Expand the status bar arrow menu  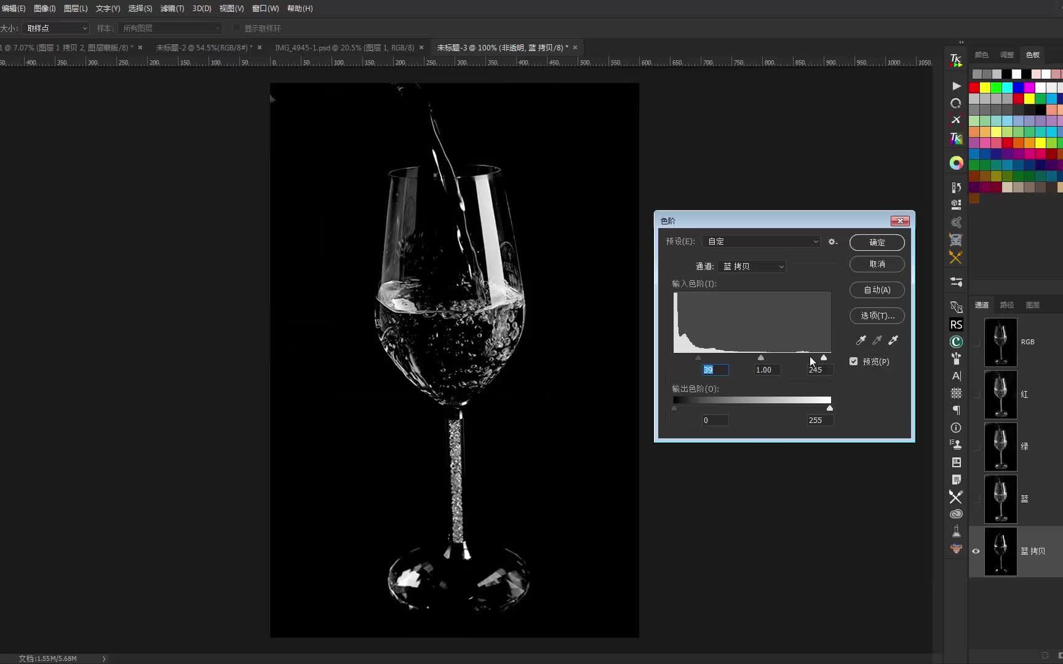[x=103, y=658]
